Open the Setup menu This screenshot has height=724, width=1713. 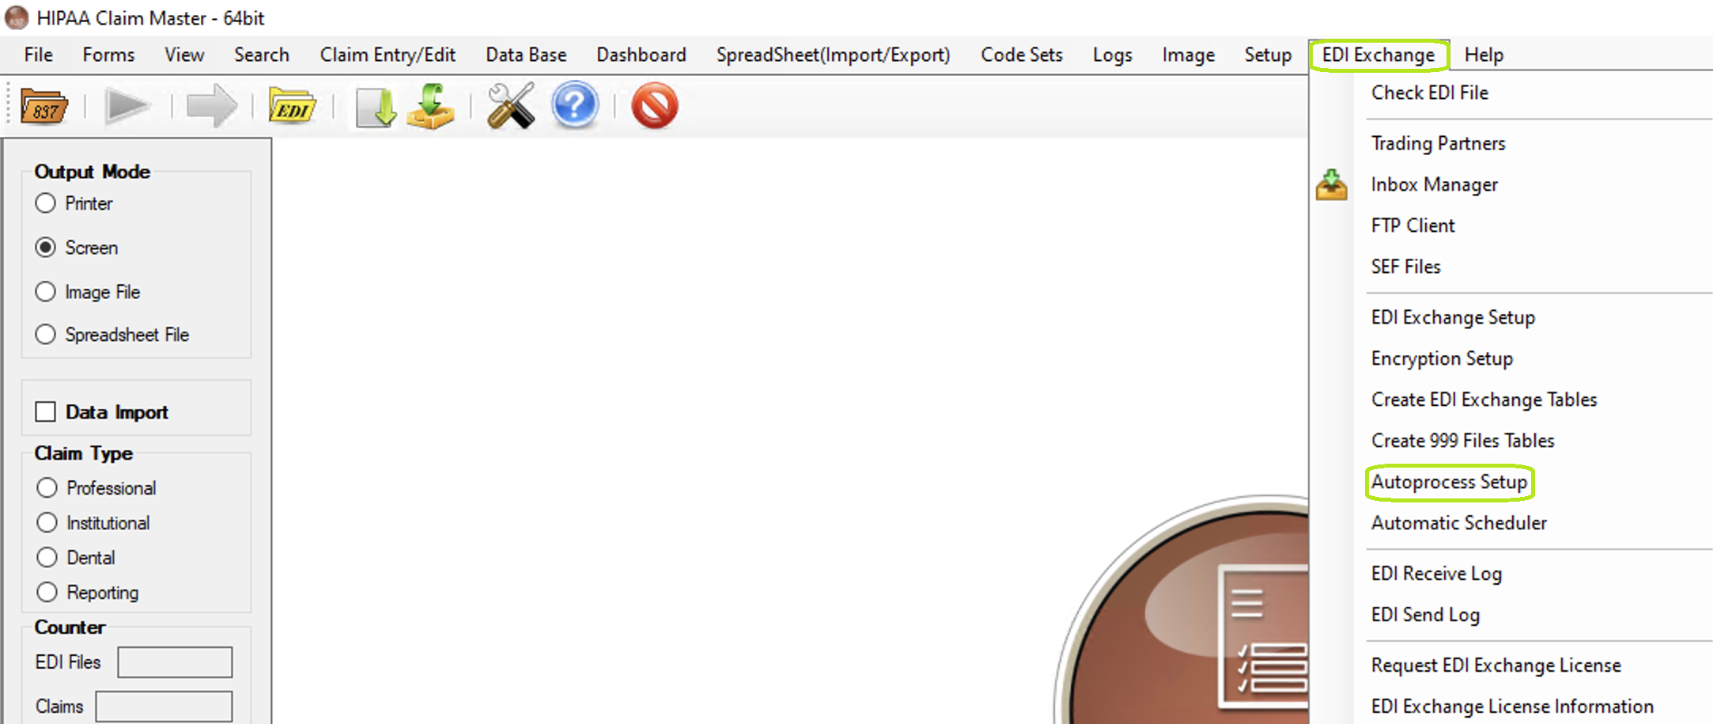click(1268, 55)
